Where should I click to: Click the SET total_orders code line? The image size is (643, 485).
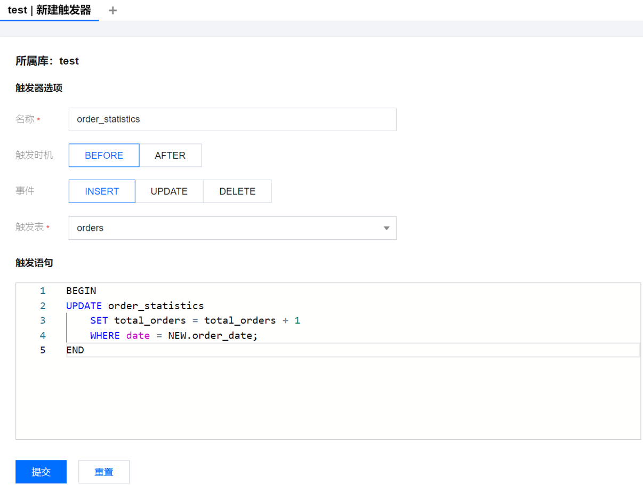(x=195, y=321)
